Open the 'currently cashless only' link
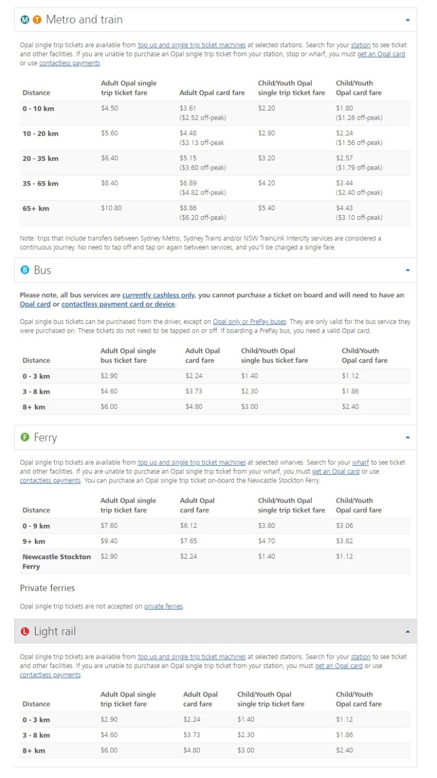Image resolution: width=437 pixels, height=778 pixels. 158,295
